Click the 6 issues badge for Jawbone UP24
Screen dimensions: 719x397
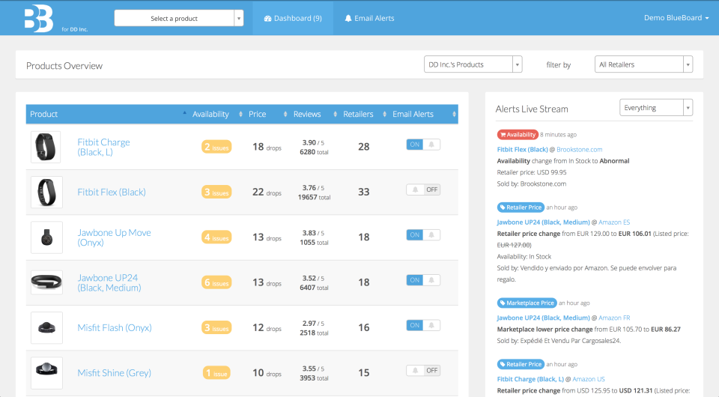point(216,282)
